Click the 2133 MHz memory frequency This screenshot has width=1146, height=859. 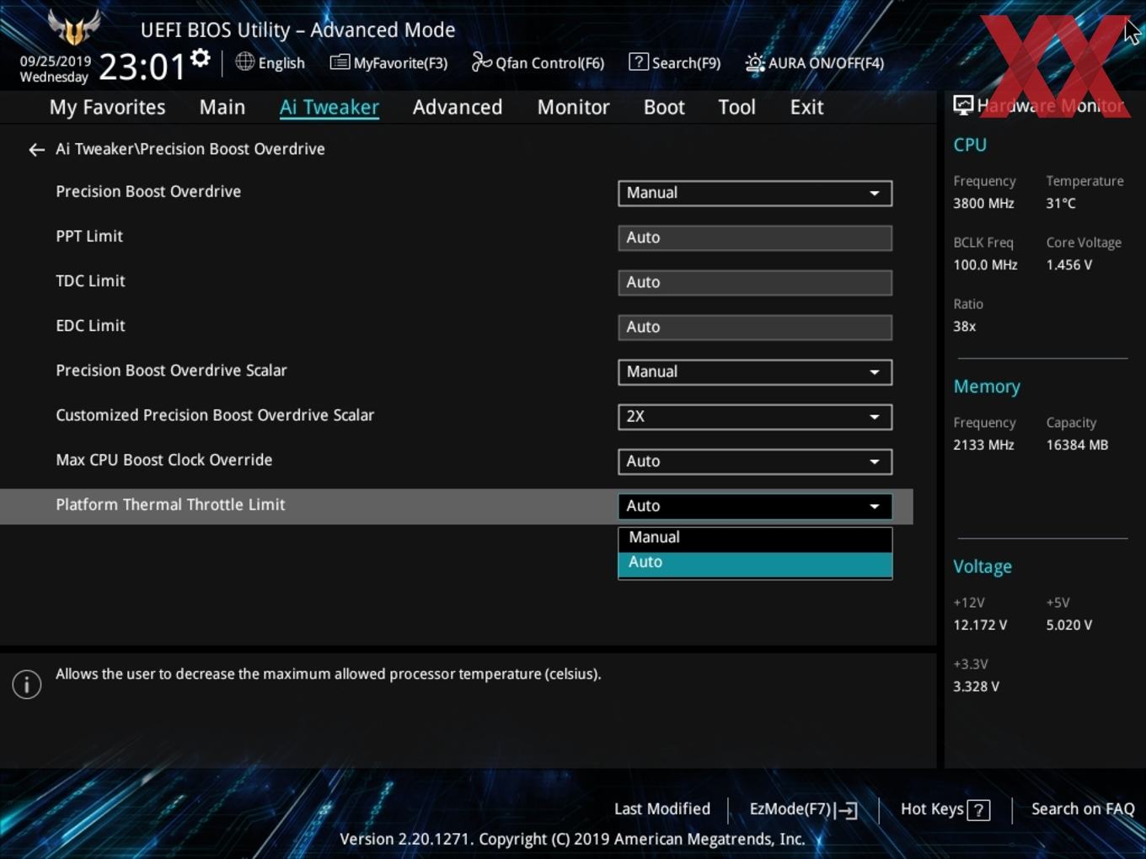tap(983, 445)
